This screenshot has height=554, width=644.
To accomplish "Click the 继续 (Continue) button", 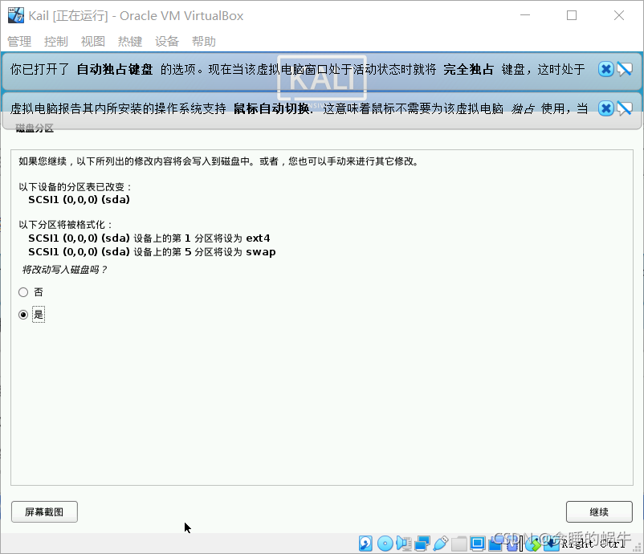I will click(x=599, y=511).
